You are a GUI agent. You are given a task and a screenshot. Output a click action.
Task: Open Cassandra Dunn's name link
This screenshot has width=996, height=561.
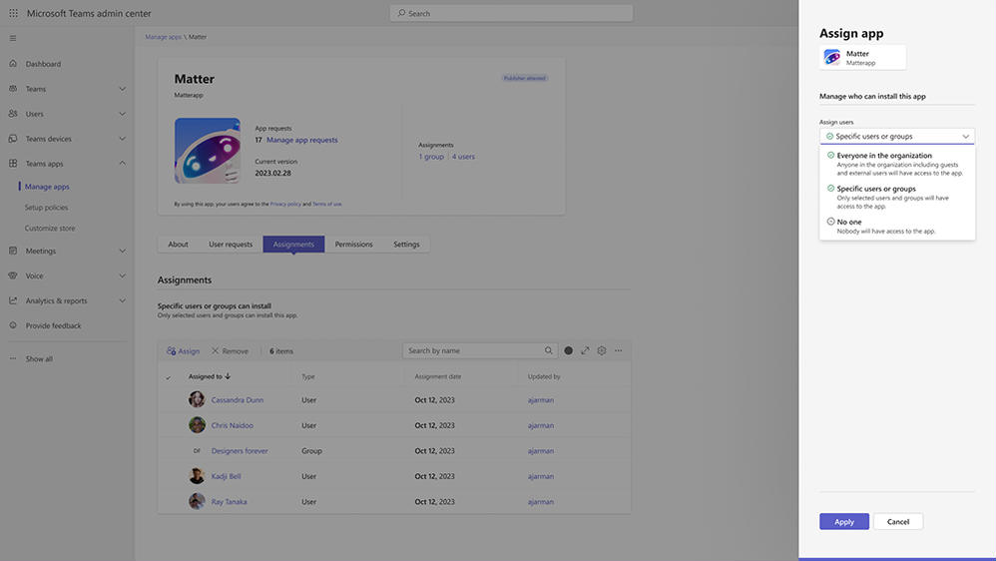point(237,399)
